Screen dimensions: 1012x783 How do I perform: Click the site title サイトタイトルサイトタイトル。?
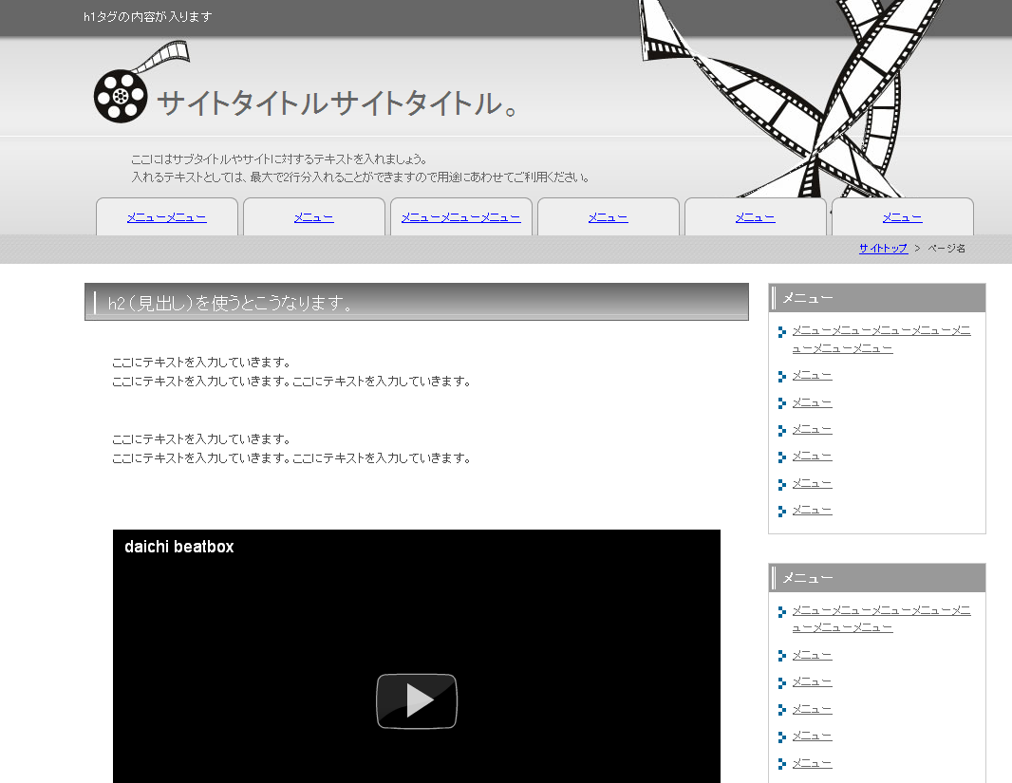pos(337,103)
